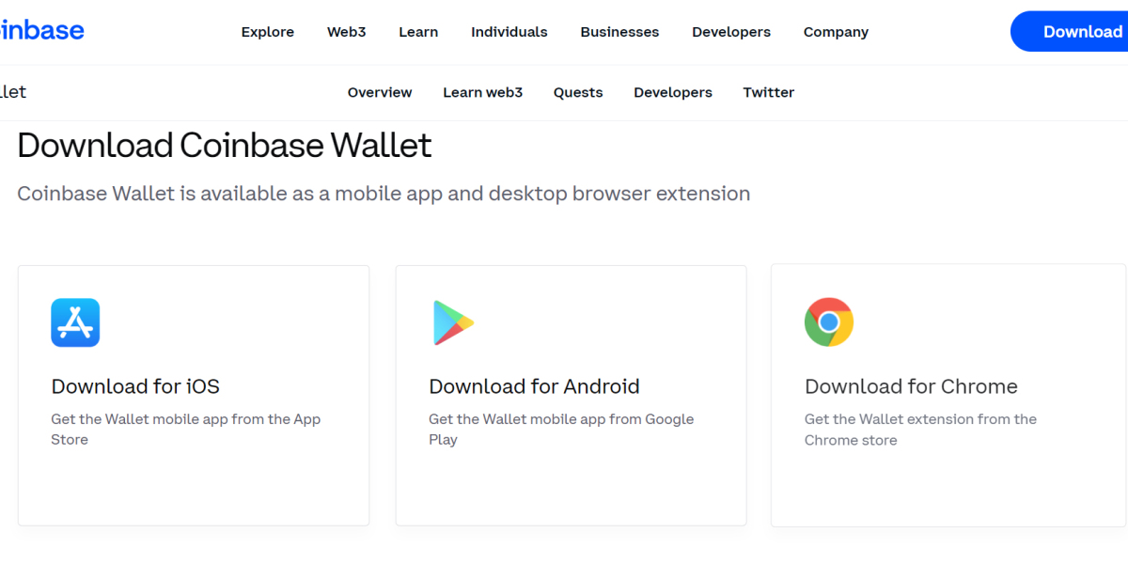Open the Developers menu in the top navigation
This screenshot has width=1128, height=564.
pyautogui.click(x=730, y=31)
